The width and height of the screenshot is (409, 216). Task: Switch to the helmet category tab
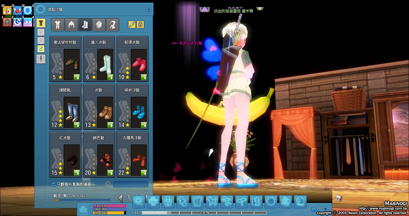pyautogui.click(x=72, y=25)
